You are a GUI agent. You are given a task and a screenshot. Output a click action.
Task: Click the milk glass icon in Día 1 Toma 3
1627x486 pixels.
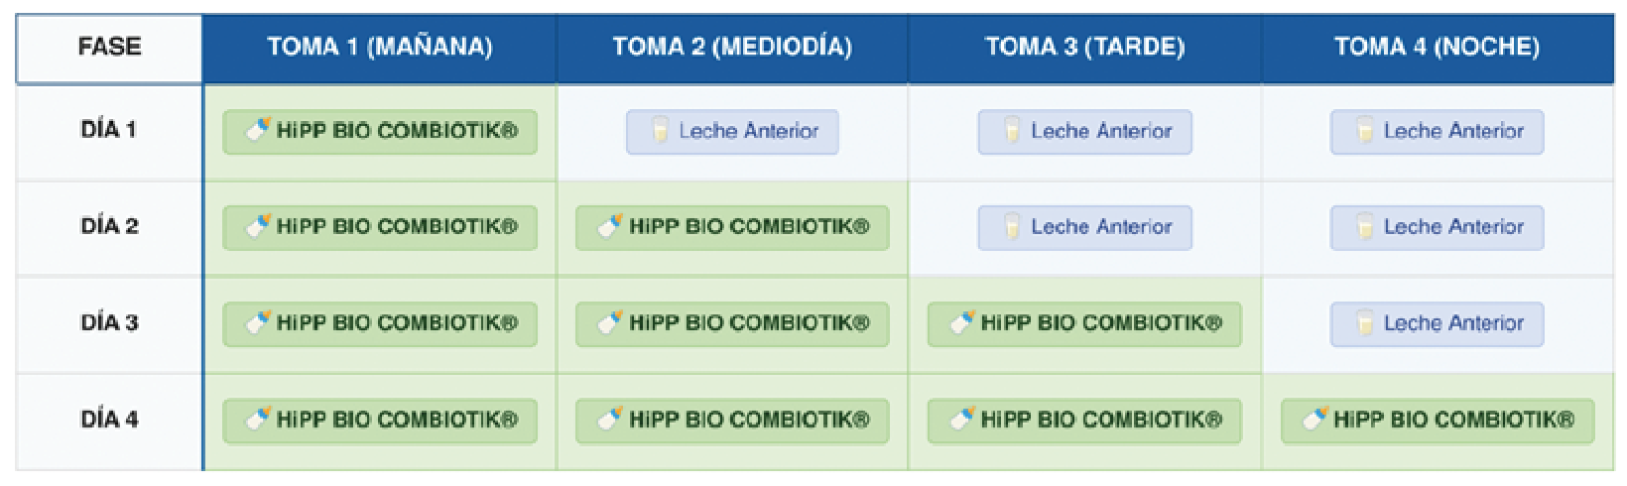(1011, 131)
